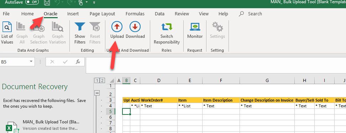Toggle AutoSave off switch

(32, 2)
